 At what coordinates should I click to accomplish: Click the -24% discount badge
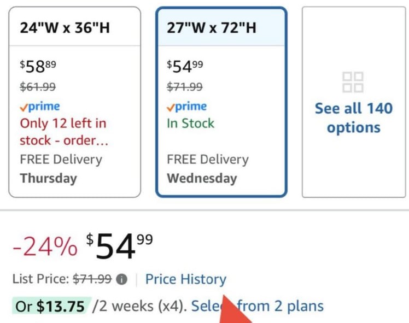(x=45, y=248)
